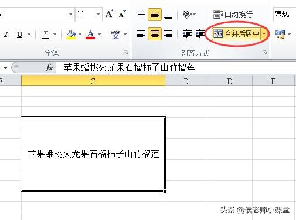Open the Borders dropdown arrow

coord(55,35)
